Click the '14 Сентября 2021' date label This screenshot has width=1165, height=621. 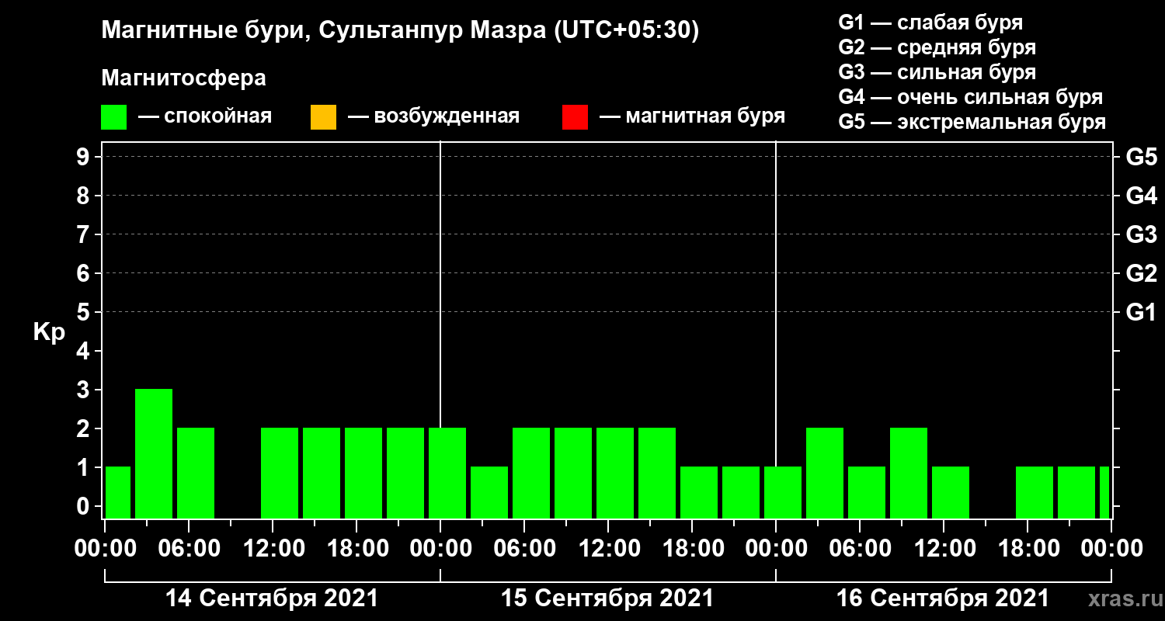tap(272, 598)
